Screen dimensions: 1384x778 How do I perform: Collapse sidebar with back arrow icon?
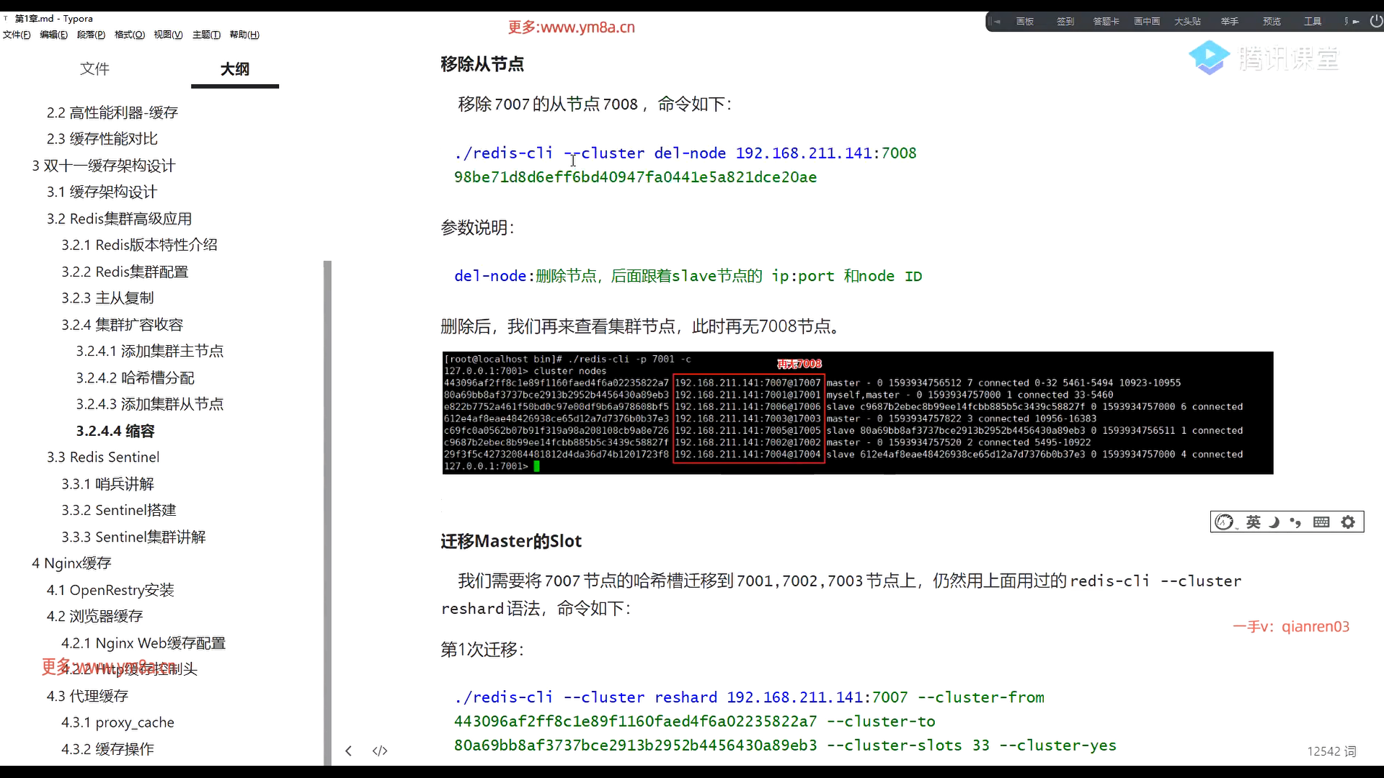pyautogui.click(x=349, y=751)
